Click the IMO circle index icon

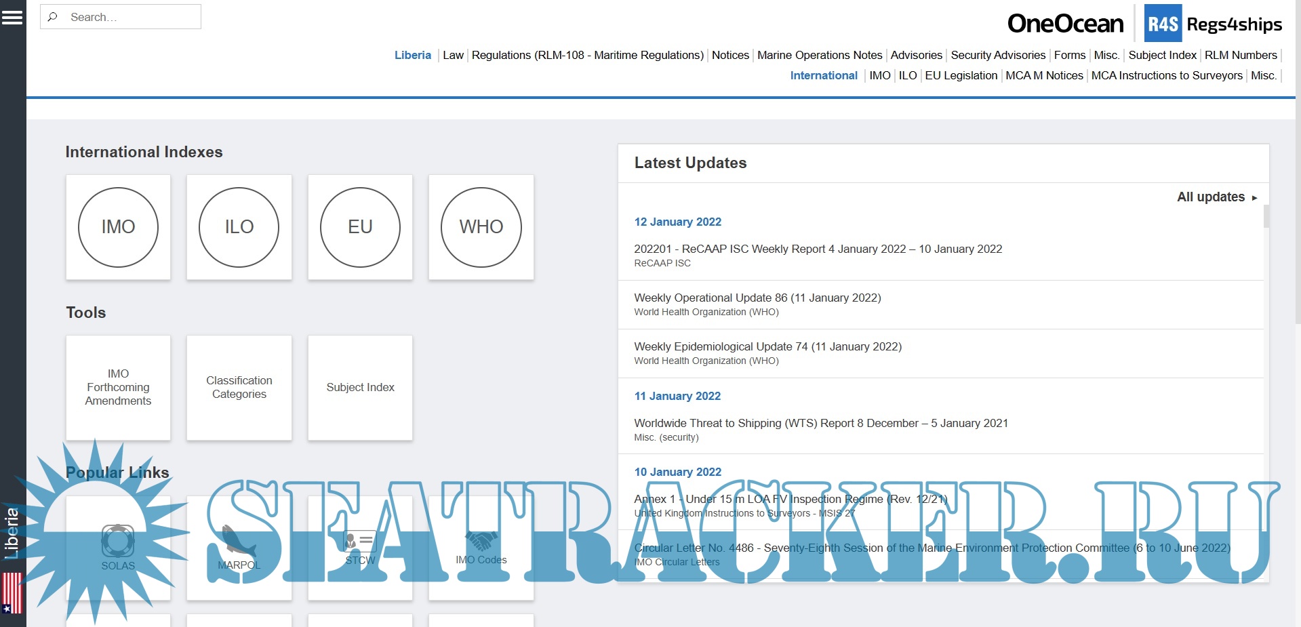(118, 227)
